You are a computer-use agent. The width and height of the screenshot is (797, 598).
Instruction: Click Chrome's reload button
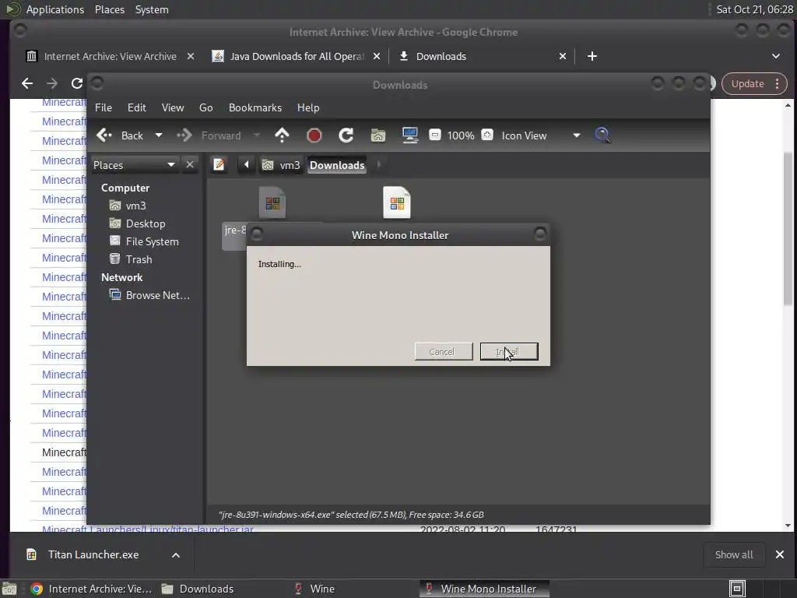coord(77,83)
